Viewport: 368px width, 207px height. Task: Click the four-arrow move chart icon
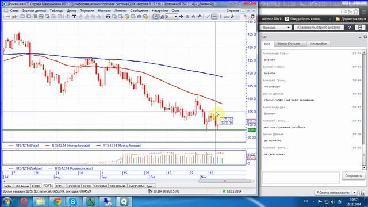coord(181,17)
